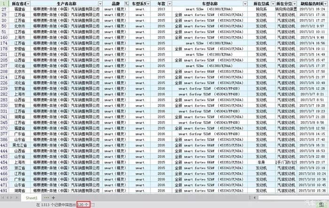Jump to the first sheet with the navigation arrow
Image resolution: width=329 pixels, height=208 pixels.
(x=2, y=198)
